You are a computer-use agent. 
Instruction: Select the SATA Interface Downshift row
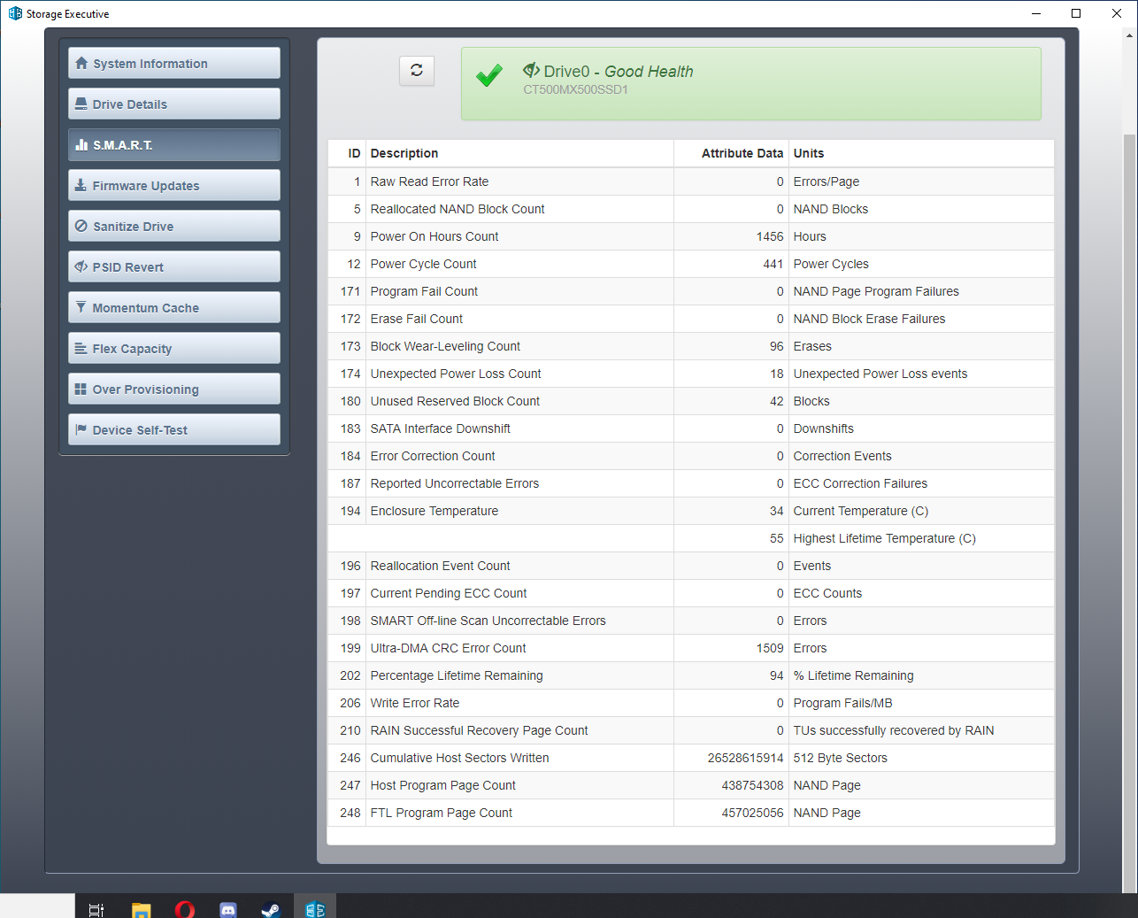pyautogui.click(x=690, y=428)
